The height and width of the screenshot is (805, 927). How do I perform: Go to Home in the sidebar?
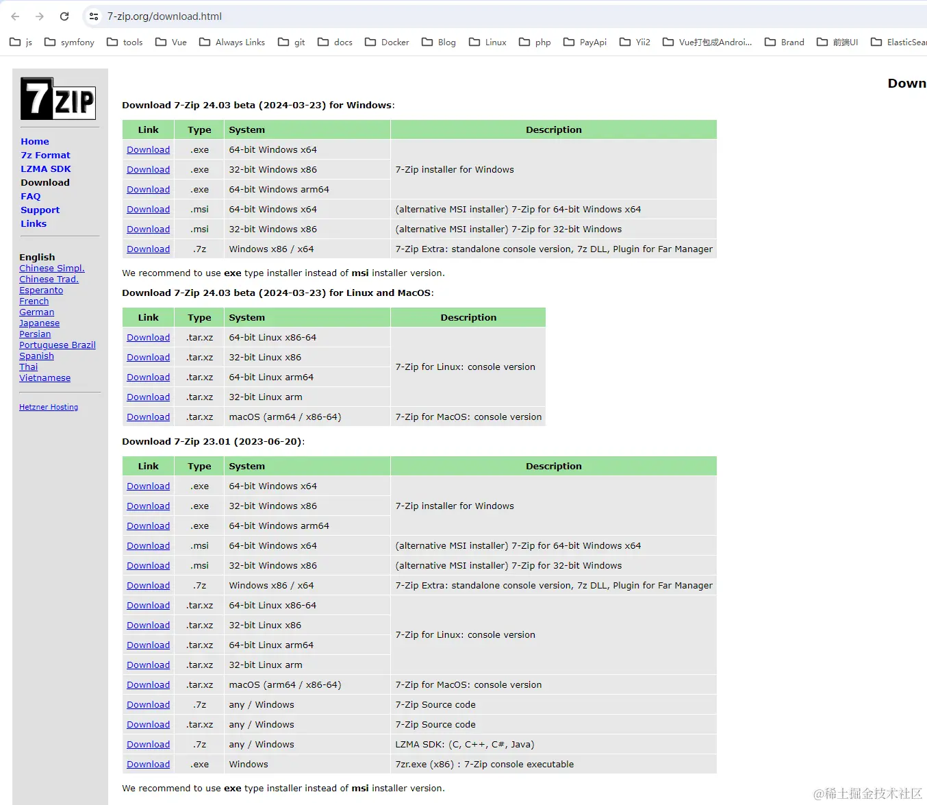pyautogui.click(x=35, y=141)
